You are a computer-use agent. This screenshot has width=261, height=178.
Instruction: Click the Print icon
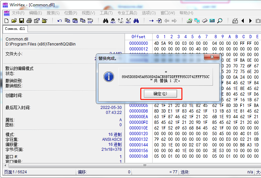(x=29, y=21)
